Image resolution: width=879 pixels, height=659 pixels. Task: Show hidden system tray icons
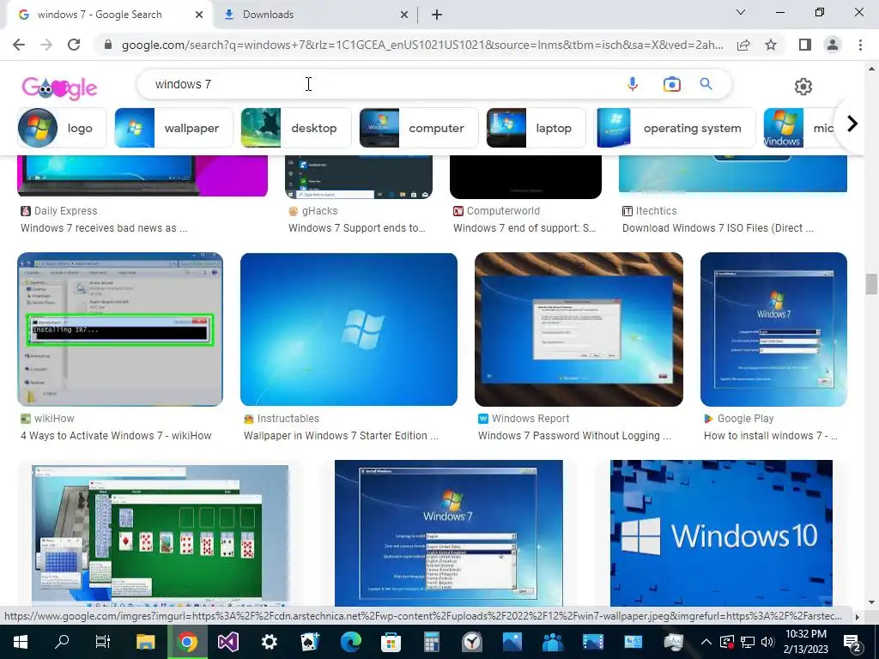(706, 642)
